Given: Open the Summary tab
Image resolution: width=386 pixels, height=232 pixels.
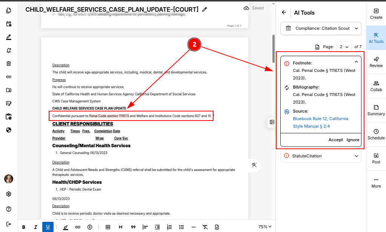Looking at the screenshot, I should pyautogui.click(x=376, y=110).
